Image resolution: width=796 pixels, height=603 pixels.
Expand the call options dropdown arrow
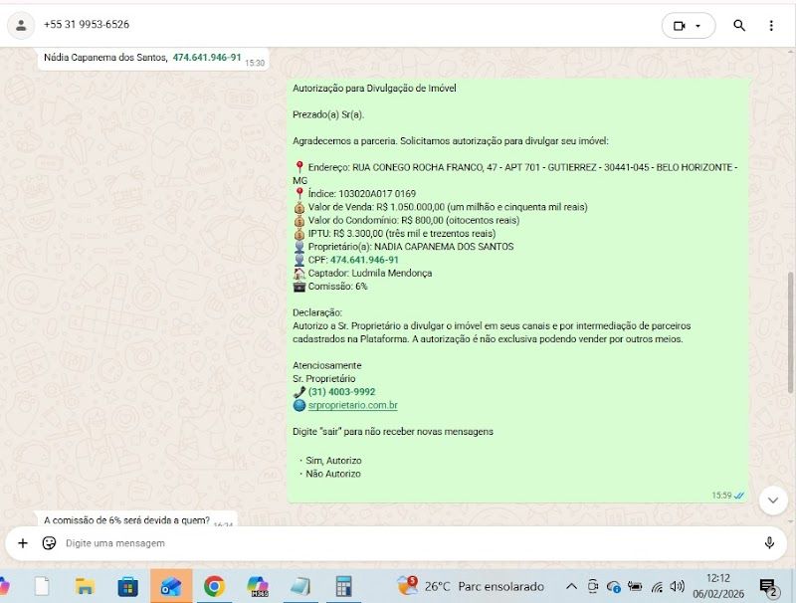698,26
